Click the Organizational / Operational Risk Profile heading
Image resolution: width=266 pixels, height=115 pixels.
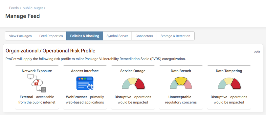click(50, 51)
